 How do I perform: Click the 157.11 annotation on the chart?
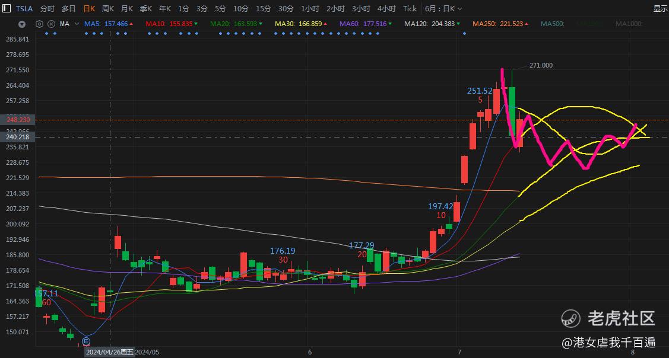[x=46, y=293]
